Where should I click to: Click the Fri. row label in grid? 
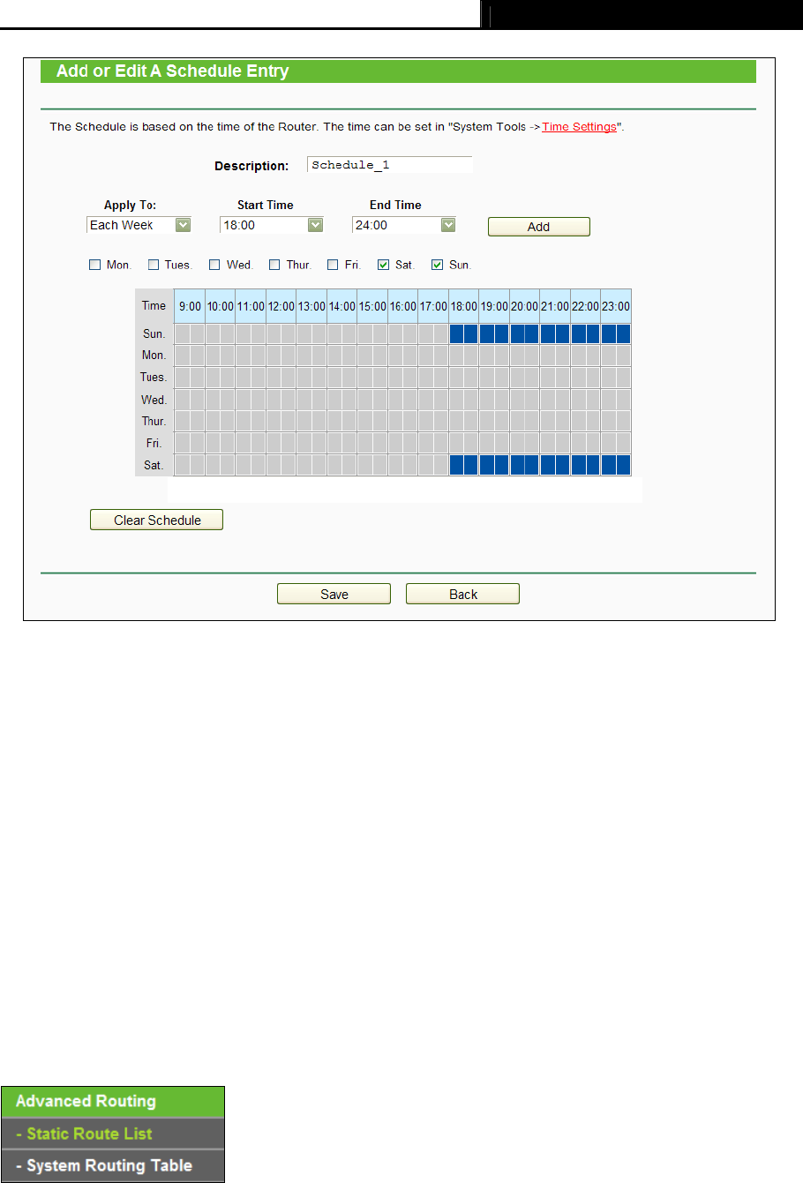coord(154,443)
